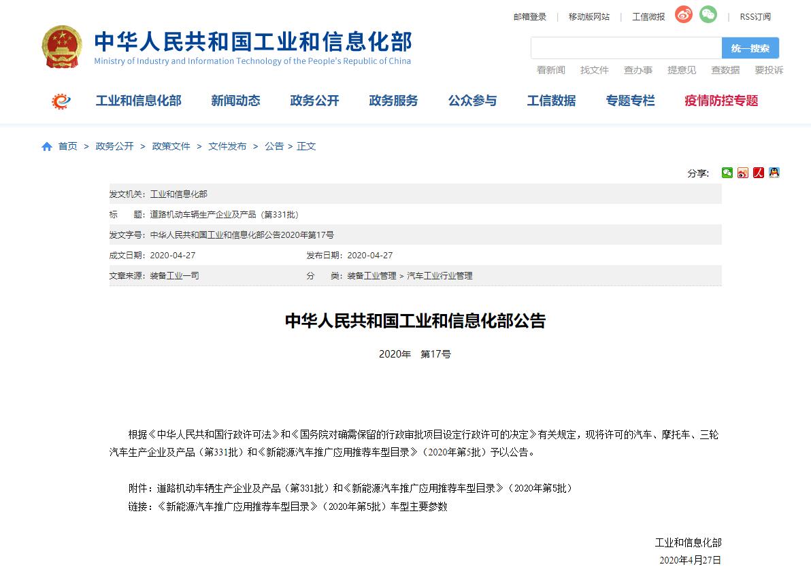Open the RSS订阅 link
This screenshot has height=571, width=811.
755,17
